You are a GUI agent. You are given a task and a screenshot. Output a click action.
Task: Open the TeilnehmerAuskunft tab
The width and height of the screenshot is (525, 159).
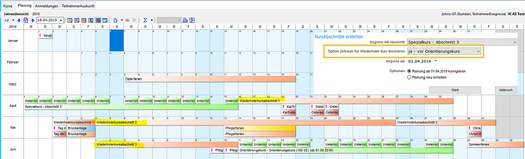click(78, 7)
